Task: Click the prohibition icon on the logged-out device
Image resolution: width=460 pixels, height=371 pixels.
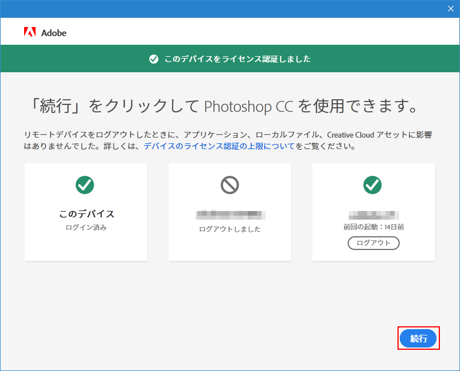Action: click(x=229, y=185)
